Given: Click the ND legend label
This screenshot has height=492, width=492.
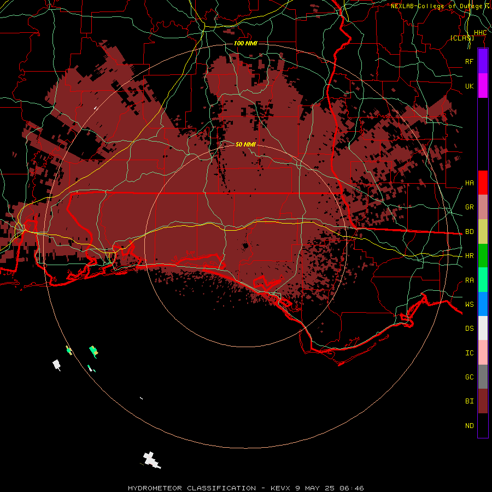Looking at the screenshot, I should point(470,426).
